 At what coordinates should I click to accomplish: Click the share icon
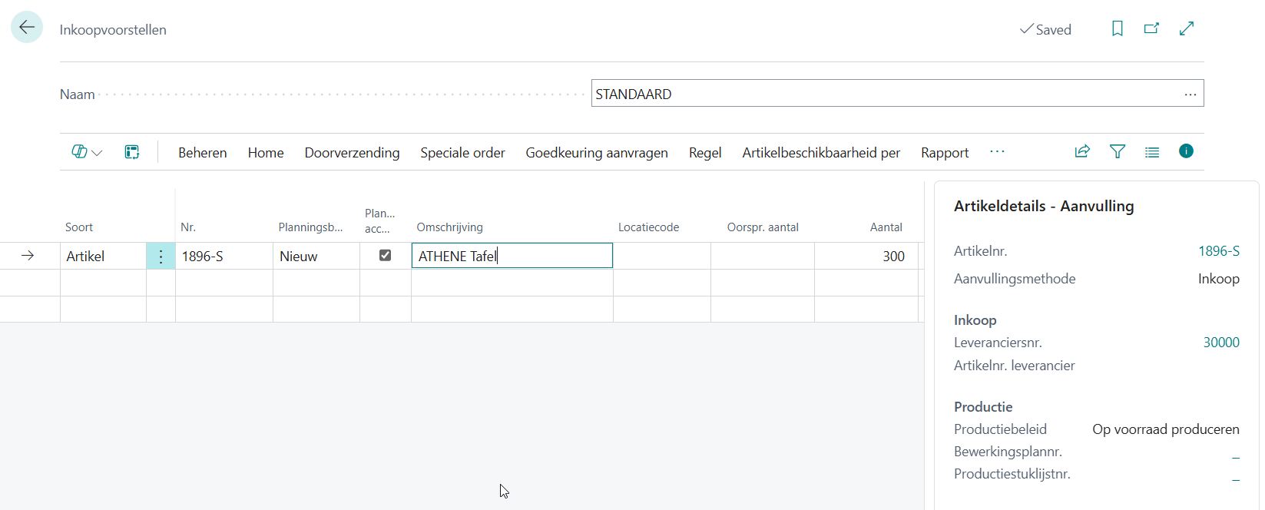(x=1082, y=151)
